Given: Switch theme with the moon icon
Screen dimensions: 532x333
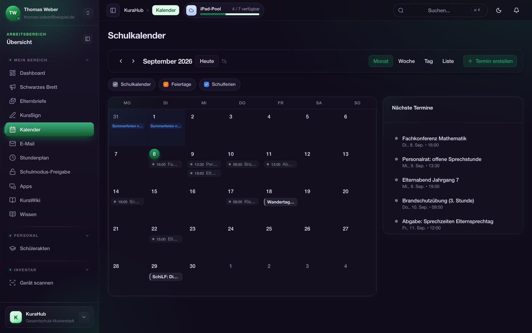Looking at the screenshot, I should tap(499, 10).
